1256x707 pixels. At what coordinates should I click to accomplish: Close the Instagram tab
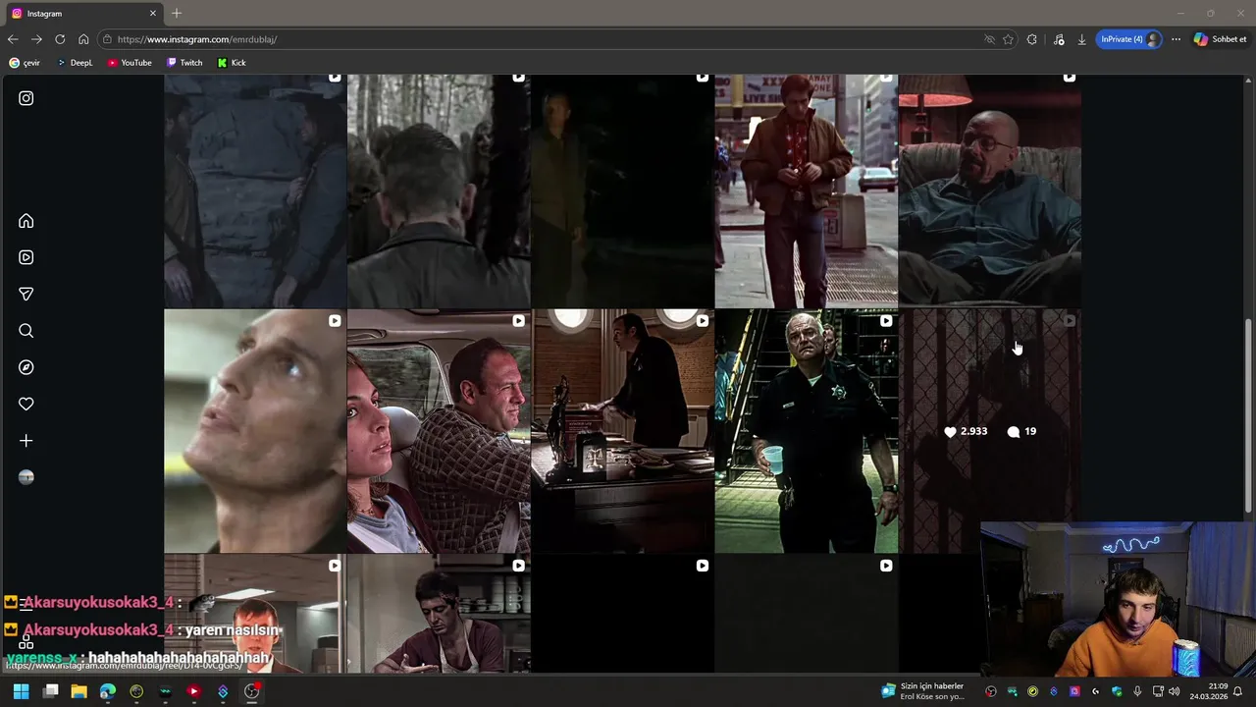(153, 14)
